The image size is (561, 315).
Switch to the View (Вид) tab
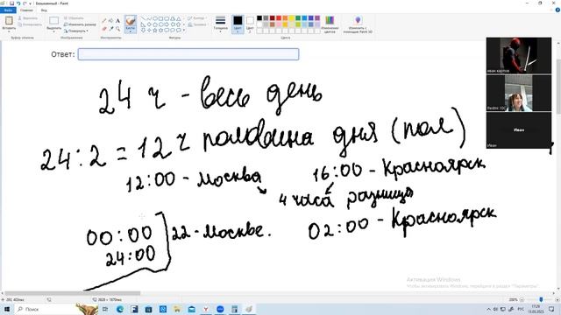(44, 10)
